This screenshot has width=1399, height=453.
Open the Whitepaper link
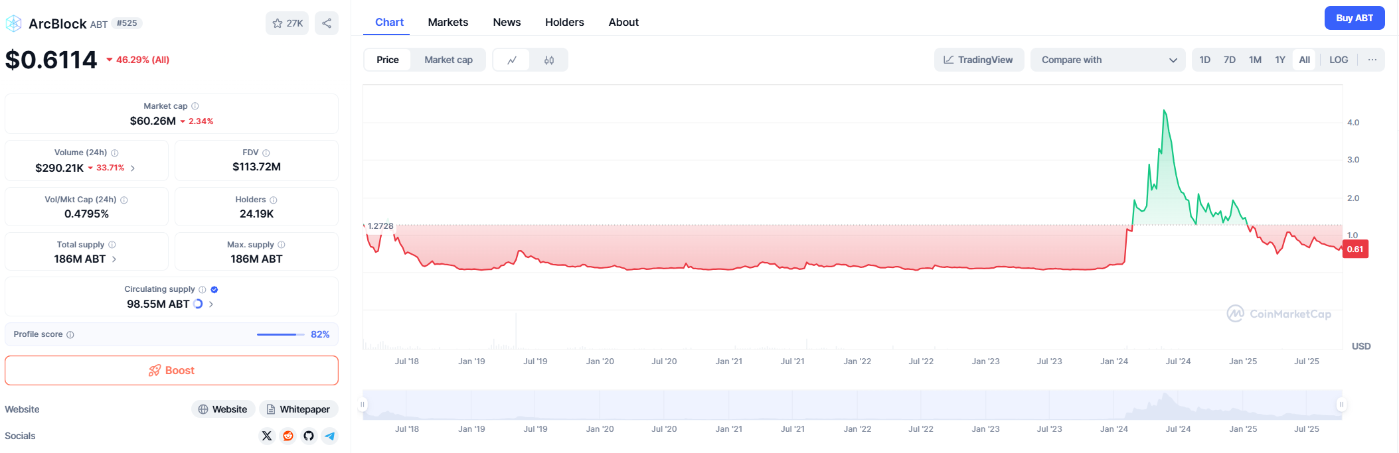[298, 409]
